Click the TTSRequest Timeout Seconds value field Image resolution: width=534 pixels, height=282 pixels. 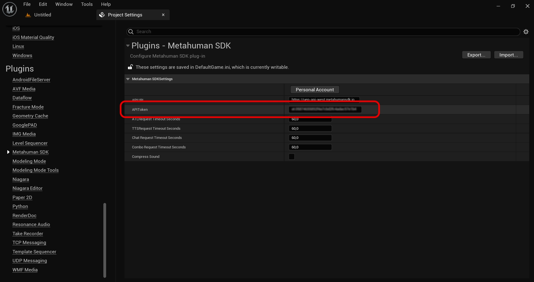click(x=310, y=128)
